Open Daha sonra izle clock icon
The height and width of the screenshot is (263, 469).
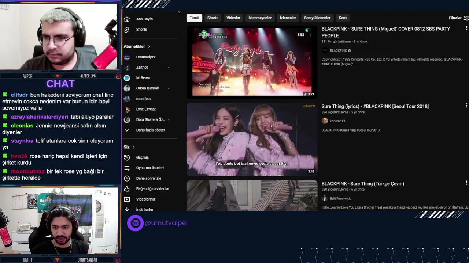(127, 178)
